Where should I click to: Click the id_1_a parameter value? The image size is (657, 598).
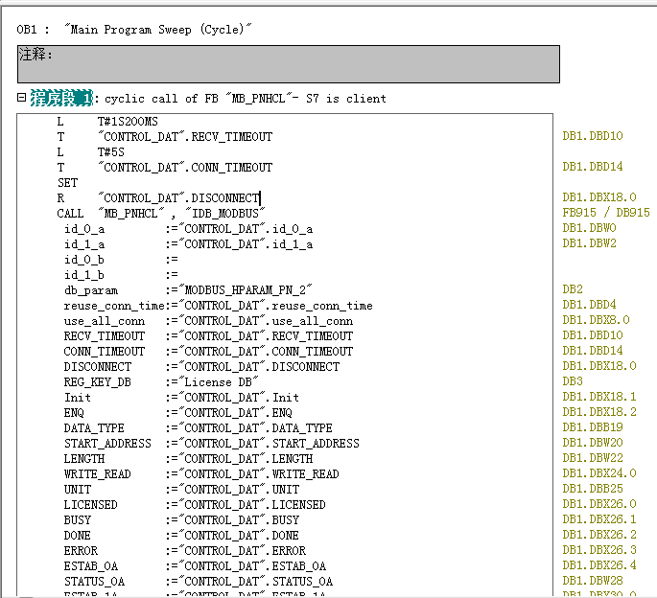point(246,244)
